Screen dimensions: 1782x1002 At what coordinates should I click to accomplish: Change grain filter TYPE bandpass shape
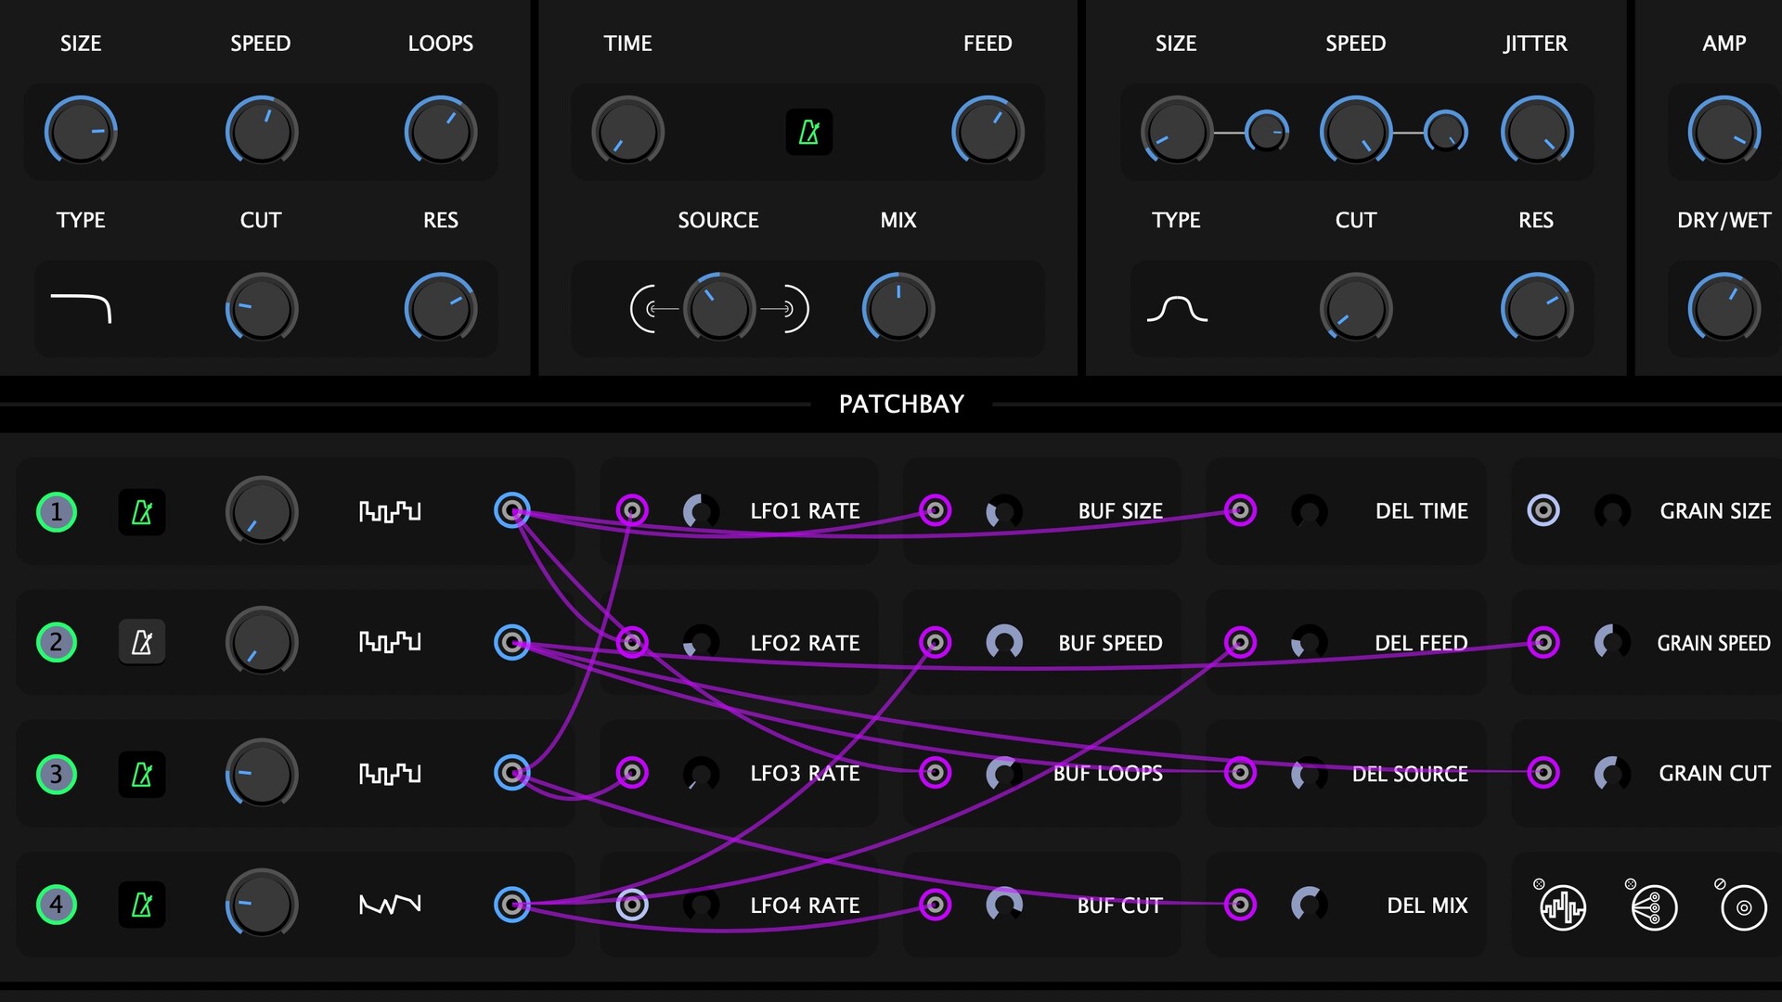1177,308
